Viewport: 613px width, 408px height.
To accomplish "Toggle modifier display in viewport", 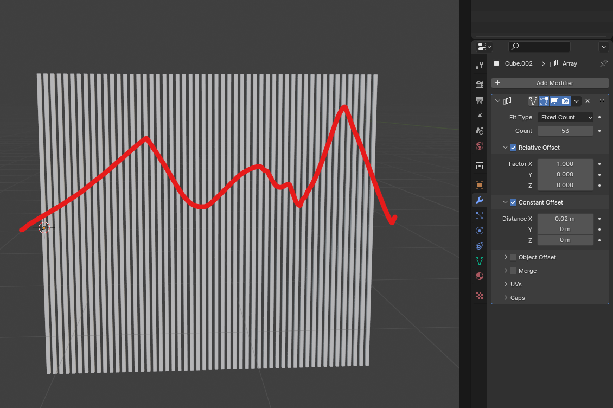I will click(x=554, y=101).
